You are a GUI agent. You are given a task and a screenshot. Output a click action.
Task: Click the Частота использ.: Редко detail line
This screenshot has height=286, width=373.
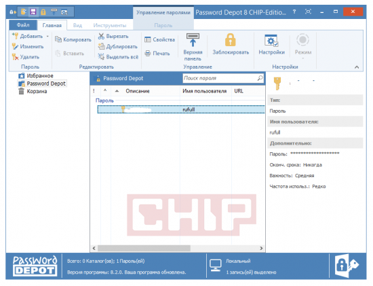click(298, 187)
